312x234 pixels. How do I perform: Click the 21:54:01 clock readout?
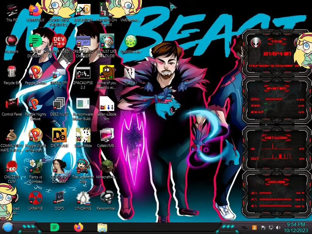[277, 54]
